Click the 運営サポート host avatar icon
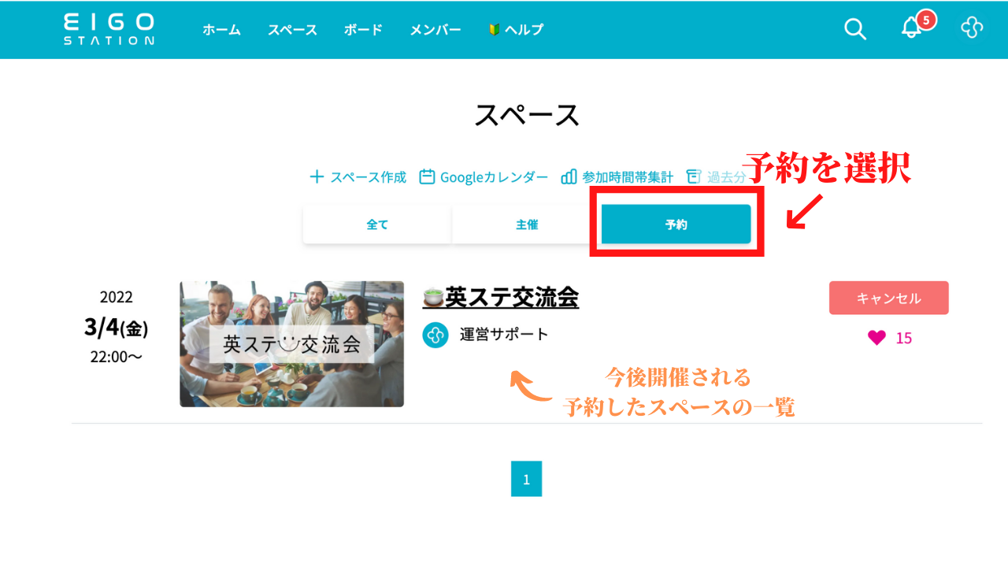 [x=435, y=335]
